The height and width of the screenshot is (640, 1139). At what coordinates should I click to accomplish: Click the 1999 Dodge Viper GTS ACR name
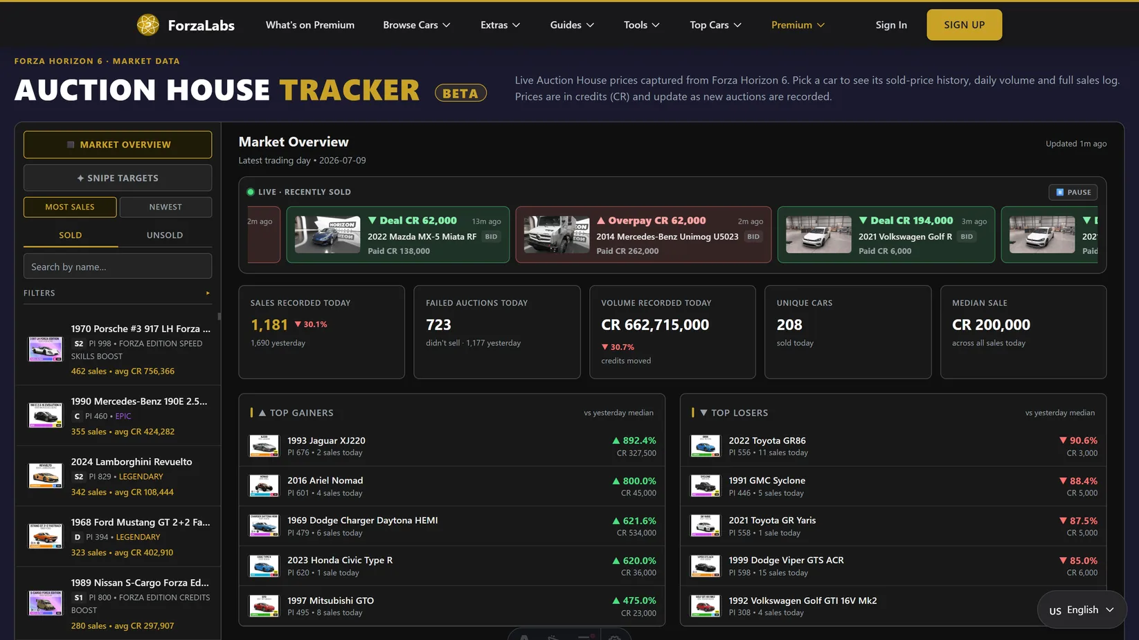pos(786,560)
